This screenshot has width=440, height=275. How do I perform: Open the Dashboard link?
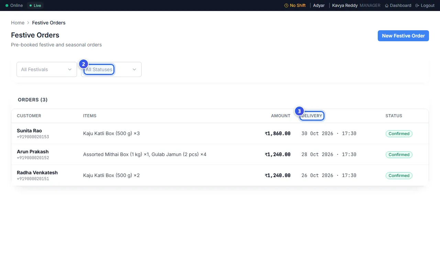[398, 5]
